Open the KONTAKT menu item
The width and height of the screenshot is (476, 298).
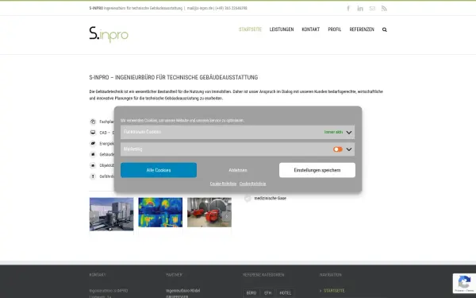[310, 29]
